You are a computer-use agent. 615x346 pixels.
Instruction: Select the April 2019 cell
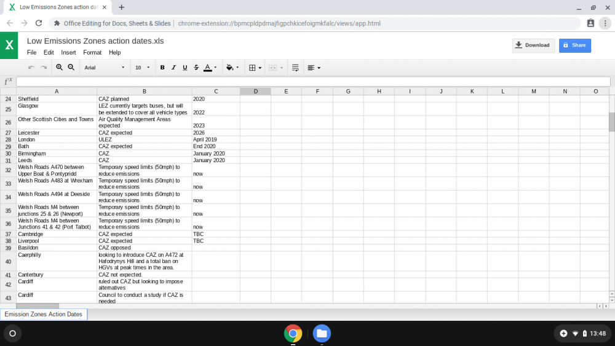[x=216, y=140]
